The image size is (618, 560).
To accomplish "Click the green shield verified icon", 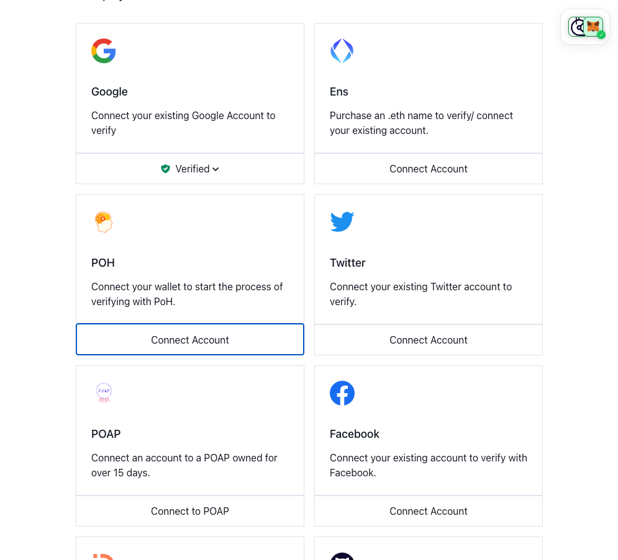I will [x=165, y=169].
